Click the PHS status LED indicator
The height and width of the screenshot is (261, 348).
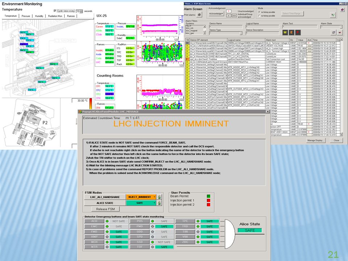click(153, 221)
